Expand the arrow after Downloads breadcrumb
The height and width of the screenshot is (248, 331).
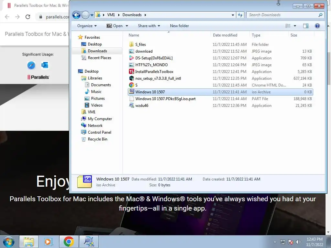click(145, 15)
